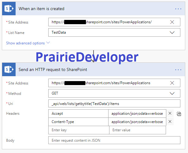Clear the trigger's Site Address with the X
This screenshot has height=153, width=188.
click(172, 22)
